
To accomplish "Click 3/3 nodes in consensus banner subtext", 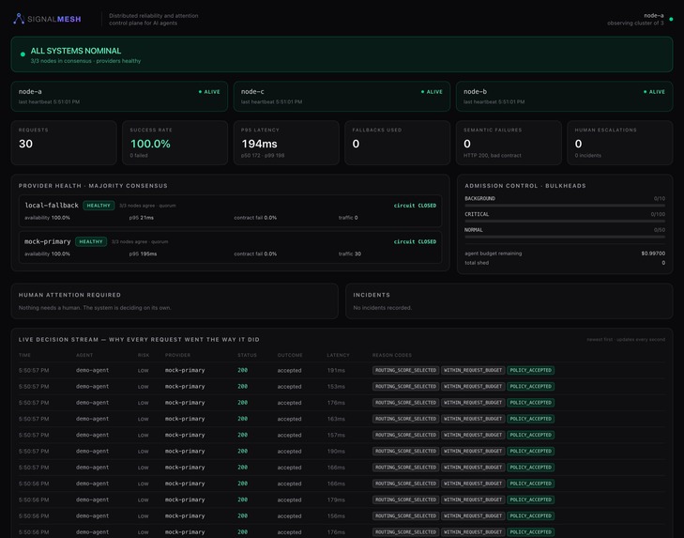I will [x=85, y=61].
